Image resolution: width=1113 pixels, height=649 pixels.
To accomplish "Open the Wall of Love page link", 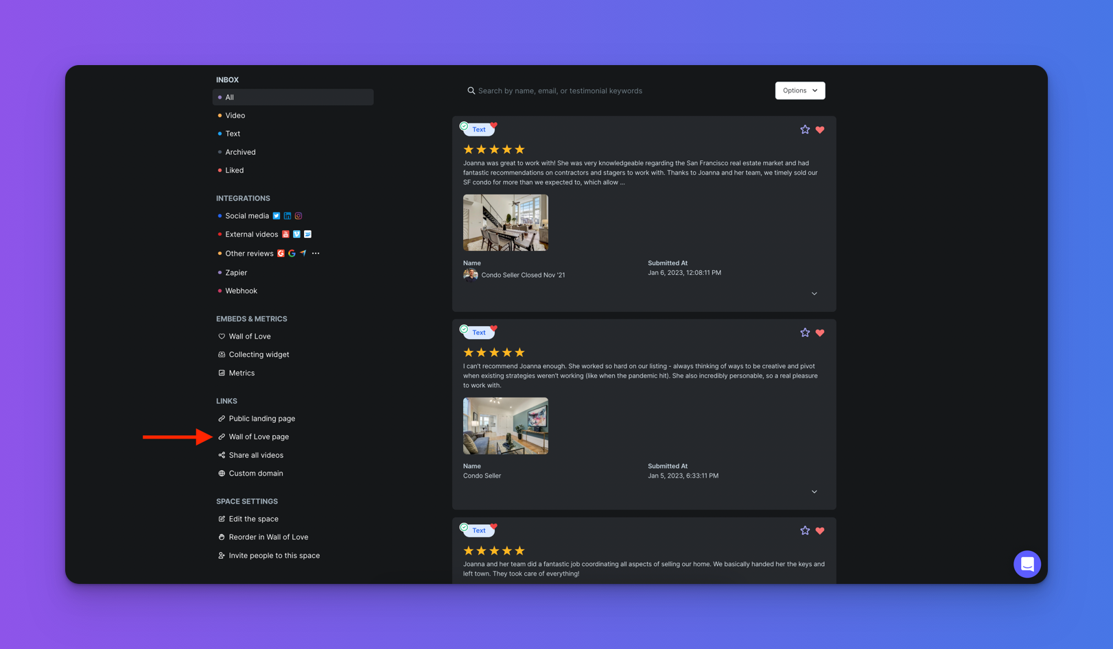I will click(x=259, y=437).
